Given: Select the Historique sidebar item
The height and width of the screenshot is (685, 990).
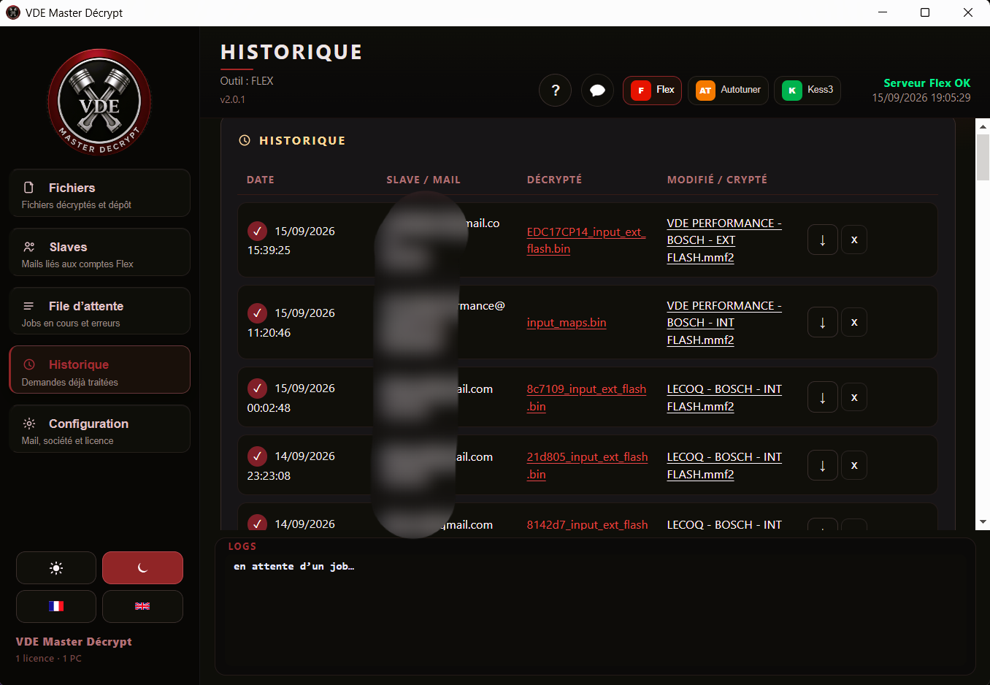Looking at the screenshot, I should (x=100, y=370).
